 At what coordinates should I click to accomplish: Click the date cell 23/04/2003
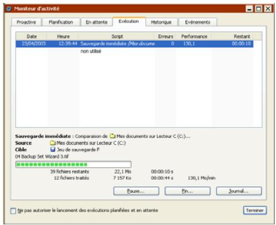pos(33,44)
